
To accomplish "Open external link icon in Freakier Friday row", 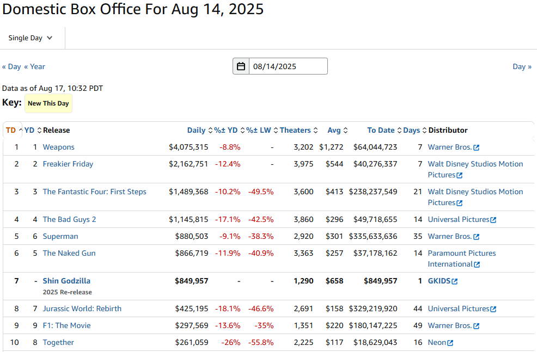I will [x=459, y=176].
